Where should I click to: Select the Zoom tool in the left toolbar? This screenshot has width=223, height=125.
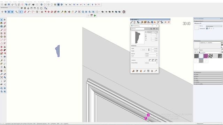pos(1,74)
